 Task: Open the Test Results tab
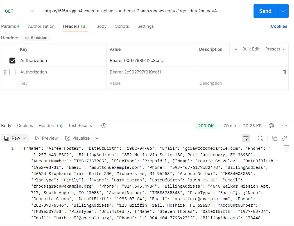click(x=80, y=126)
